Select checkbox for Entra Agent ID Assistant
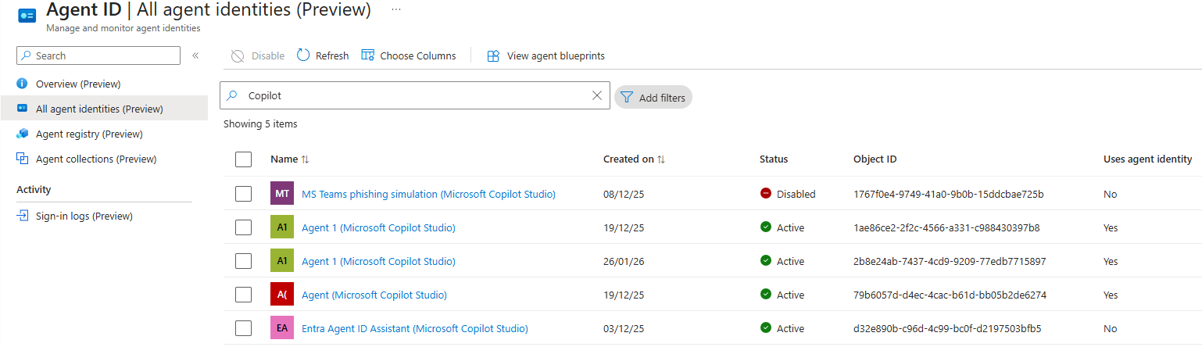 [x=243, y=328]
